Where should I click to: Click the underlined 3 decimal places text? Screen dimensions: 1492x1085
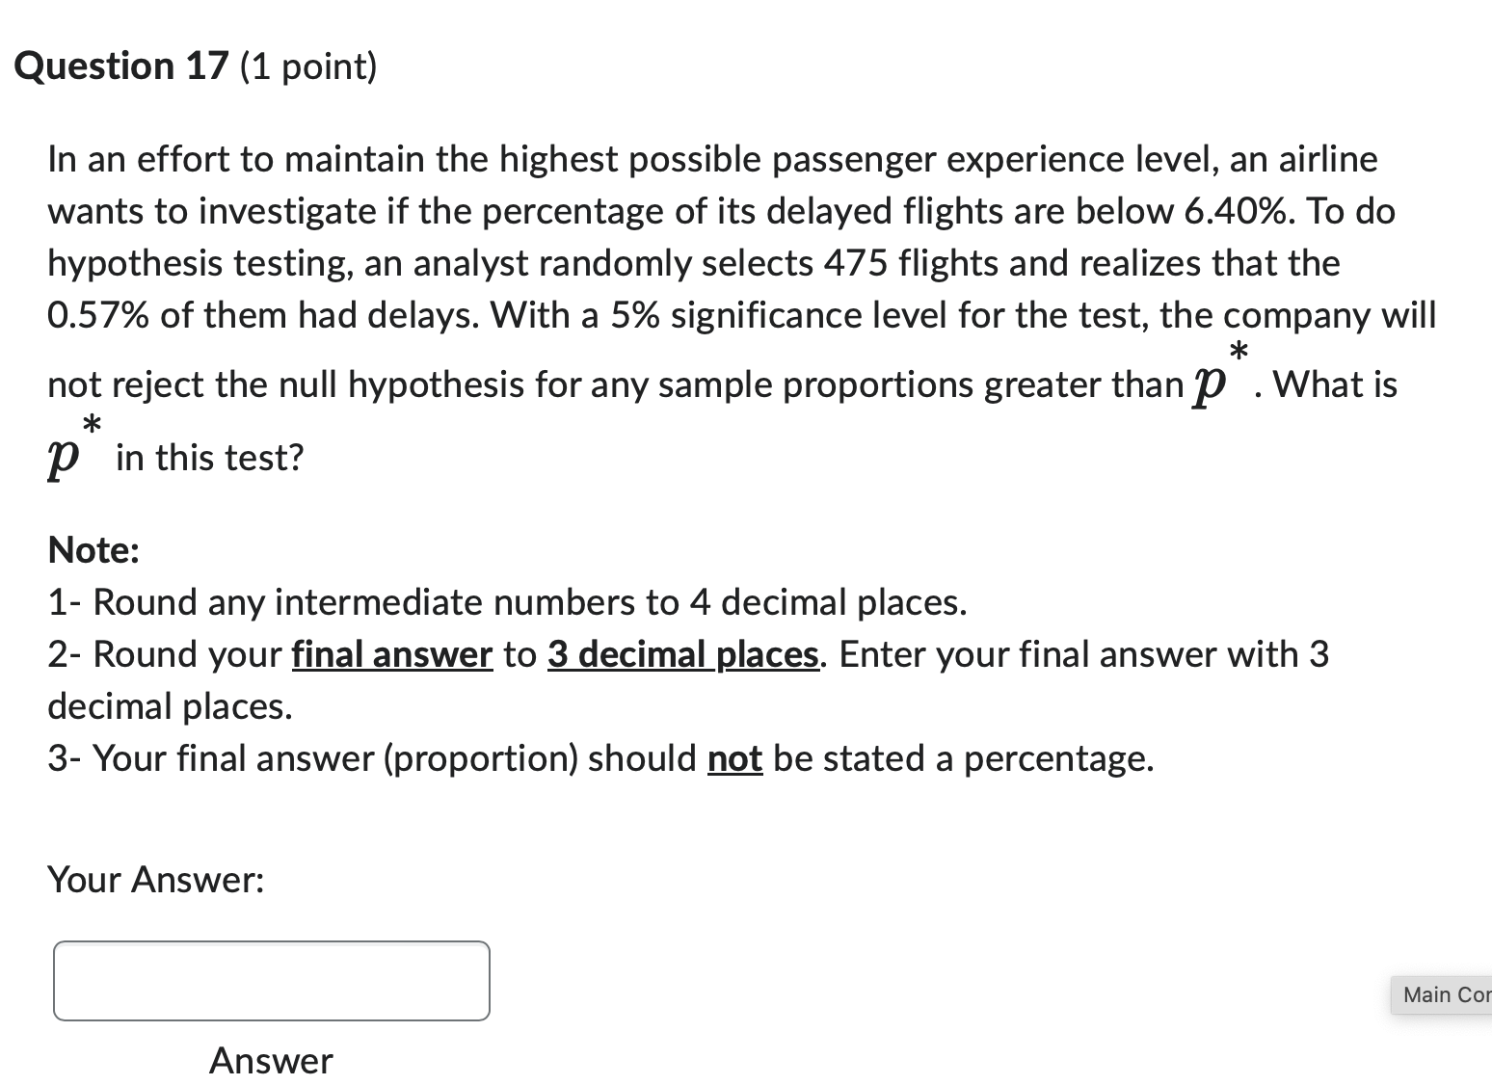tap(682, 654)
